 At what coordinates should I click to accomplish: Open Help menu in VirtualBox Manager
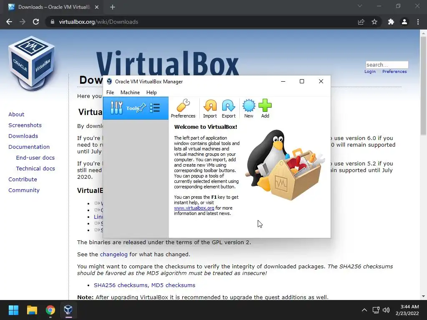(151, 92)
